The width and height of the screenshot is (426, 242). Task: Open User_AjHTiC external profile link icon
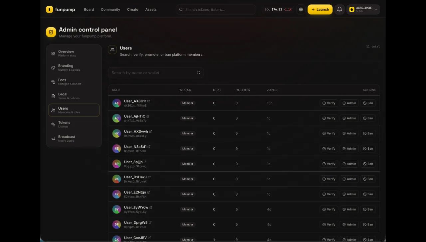tap(148, 116)
